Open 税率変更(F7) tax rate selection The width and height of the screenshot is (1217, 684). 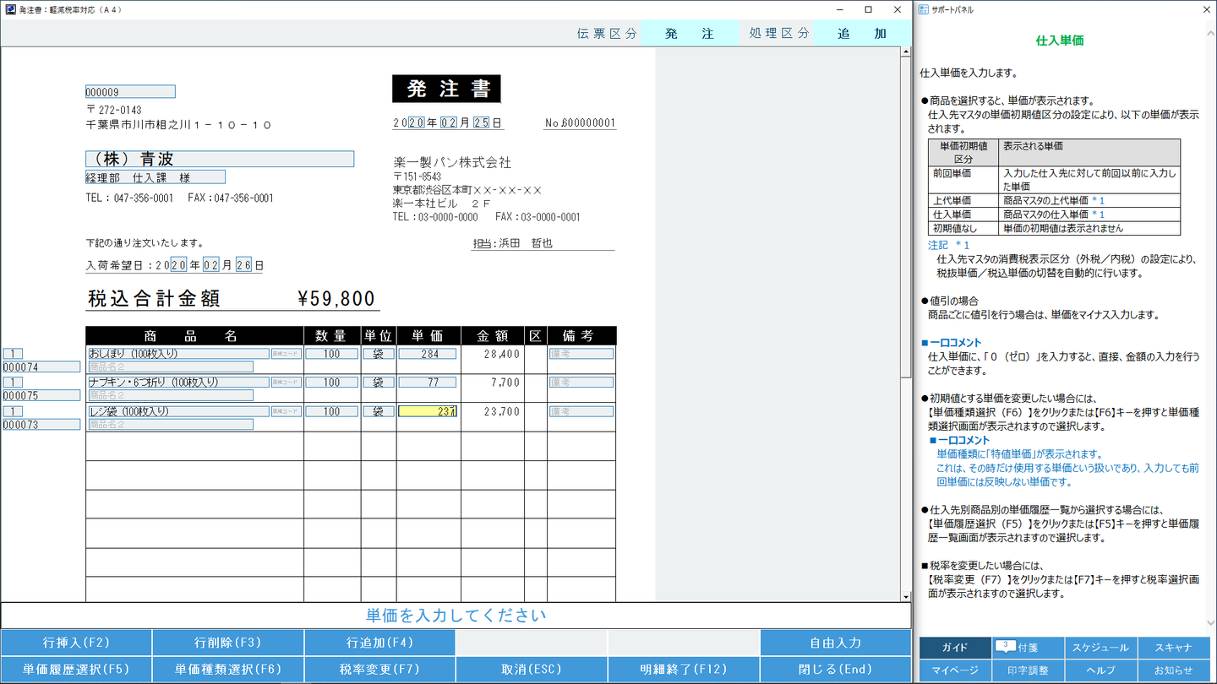coord(379,669)
